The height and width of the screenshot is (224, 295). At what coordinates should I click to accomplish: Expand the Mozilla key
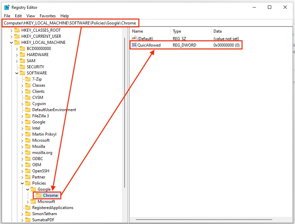[22, 147]
